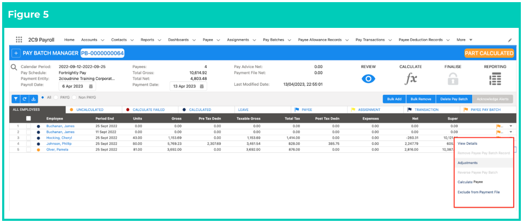Tick checkbox for row 1 Buchanan, James
523x223 pixels.
point(29,126)
